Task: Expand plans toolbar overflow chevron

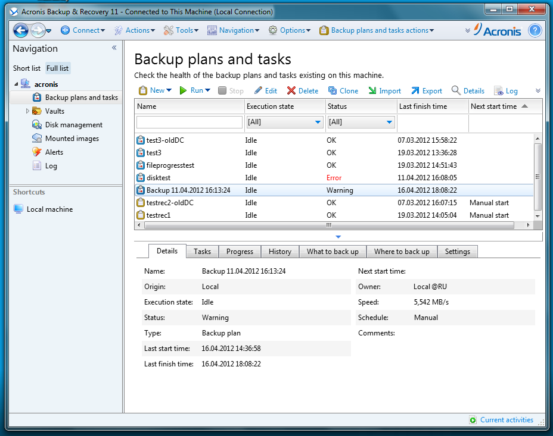Action: coord(538,91)
